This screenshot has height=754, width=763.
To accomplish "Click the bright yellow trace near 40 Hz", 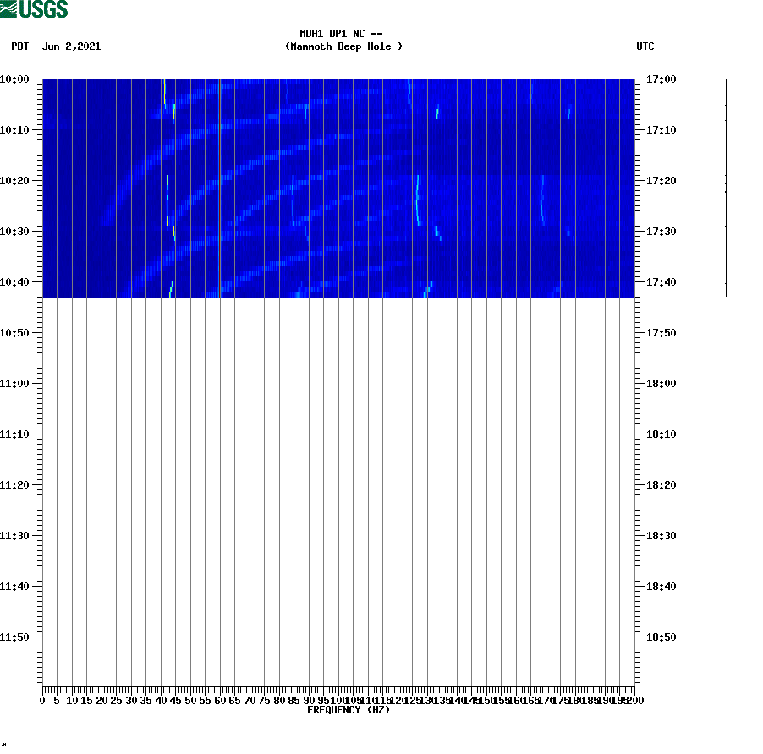I will point(165,93).
